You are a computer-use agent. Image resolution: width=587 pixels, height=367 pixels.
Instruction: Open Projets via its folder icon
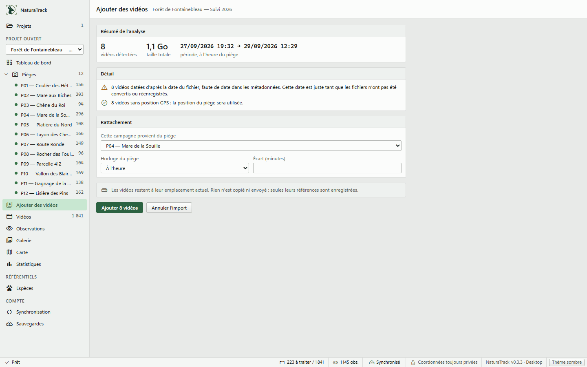coord(9,26)
